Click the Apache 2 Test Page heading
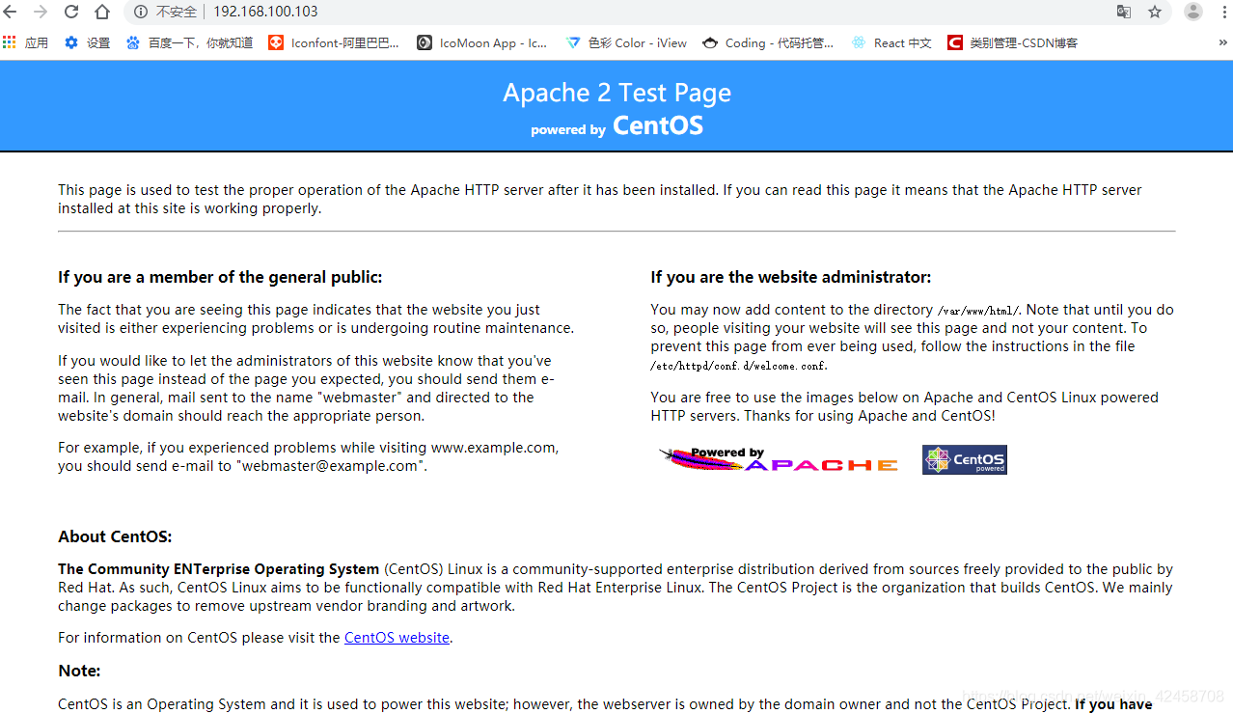 616,93
